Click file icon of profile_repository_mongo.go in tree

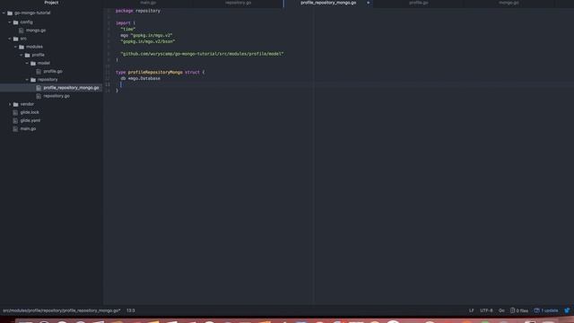coord(39,88)
